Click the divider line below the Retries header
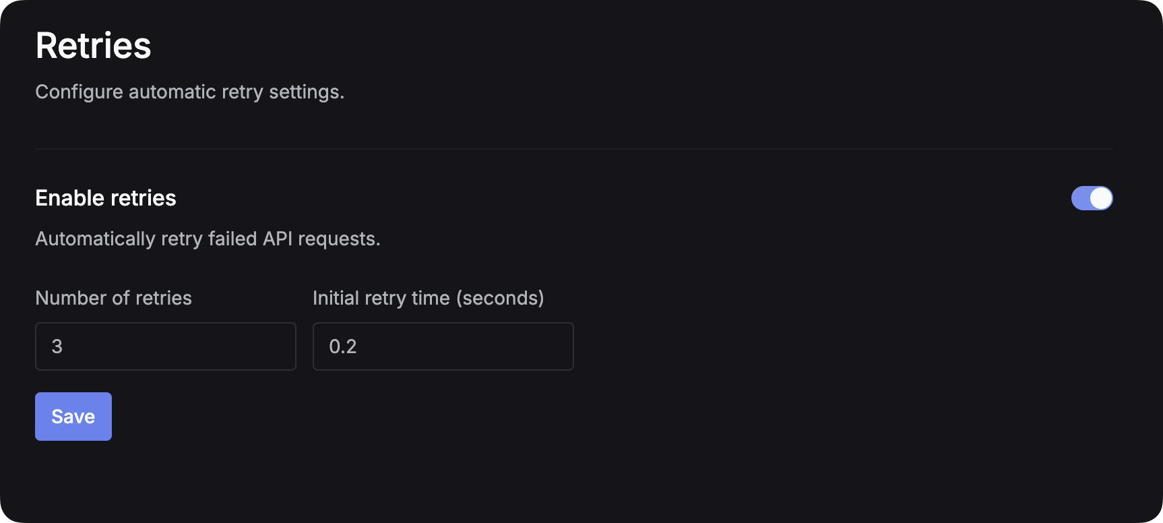The height and width of the screenshot is (523, 1163). (x=574, y=148)
